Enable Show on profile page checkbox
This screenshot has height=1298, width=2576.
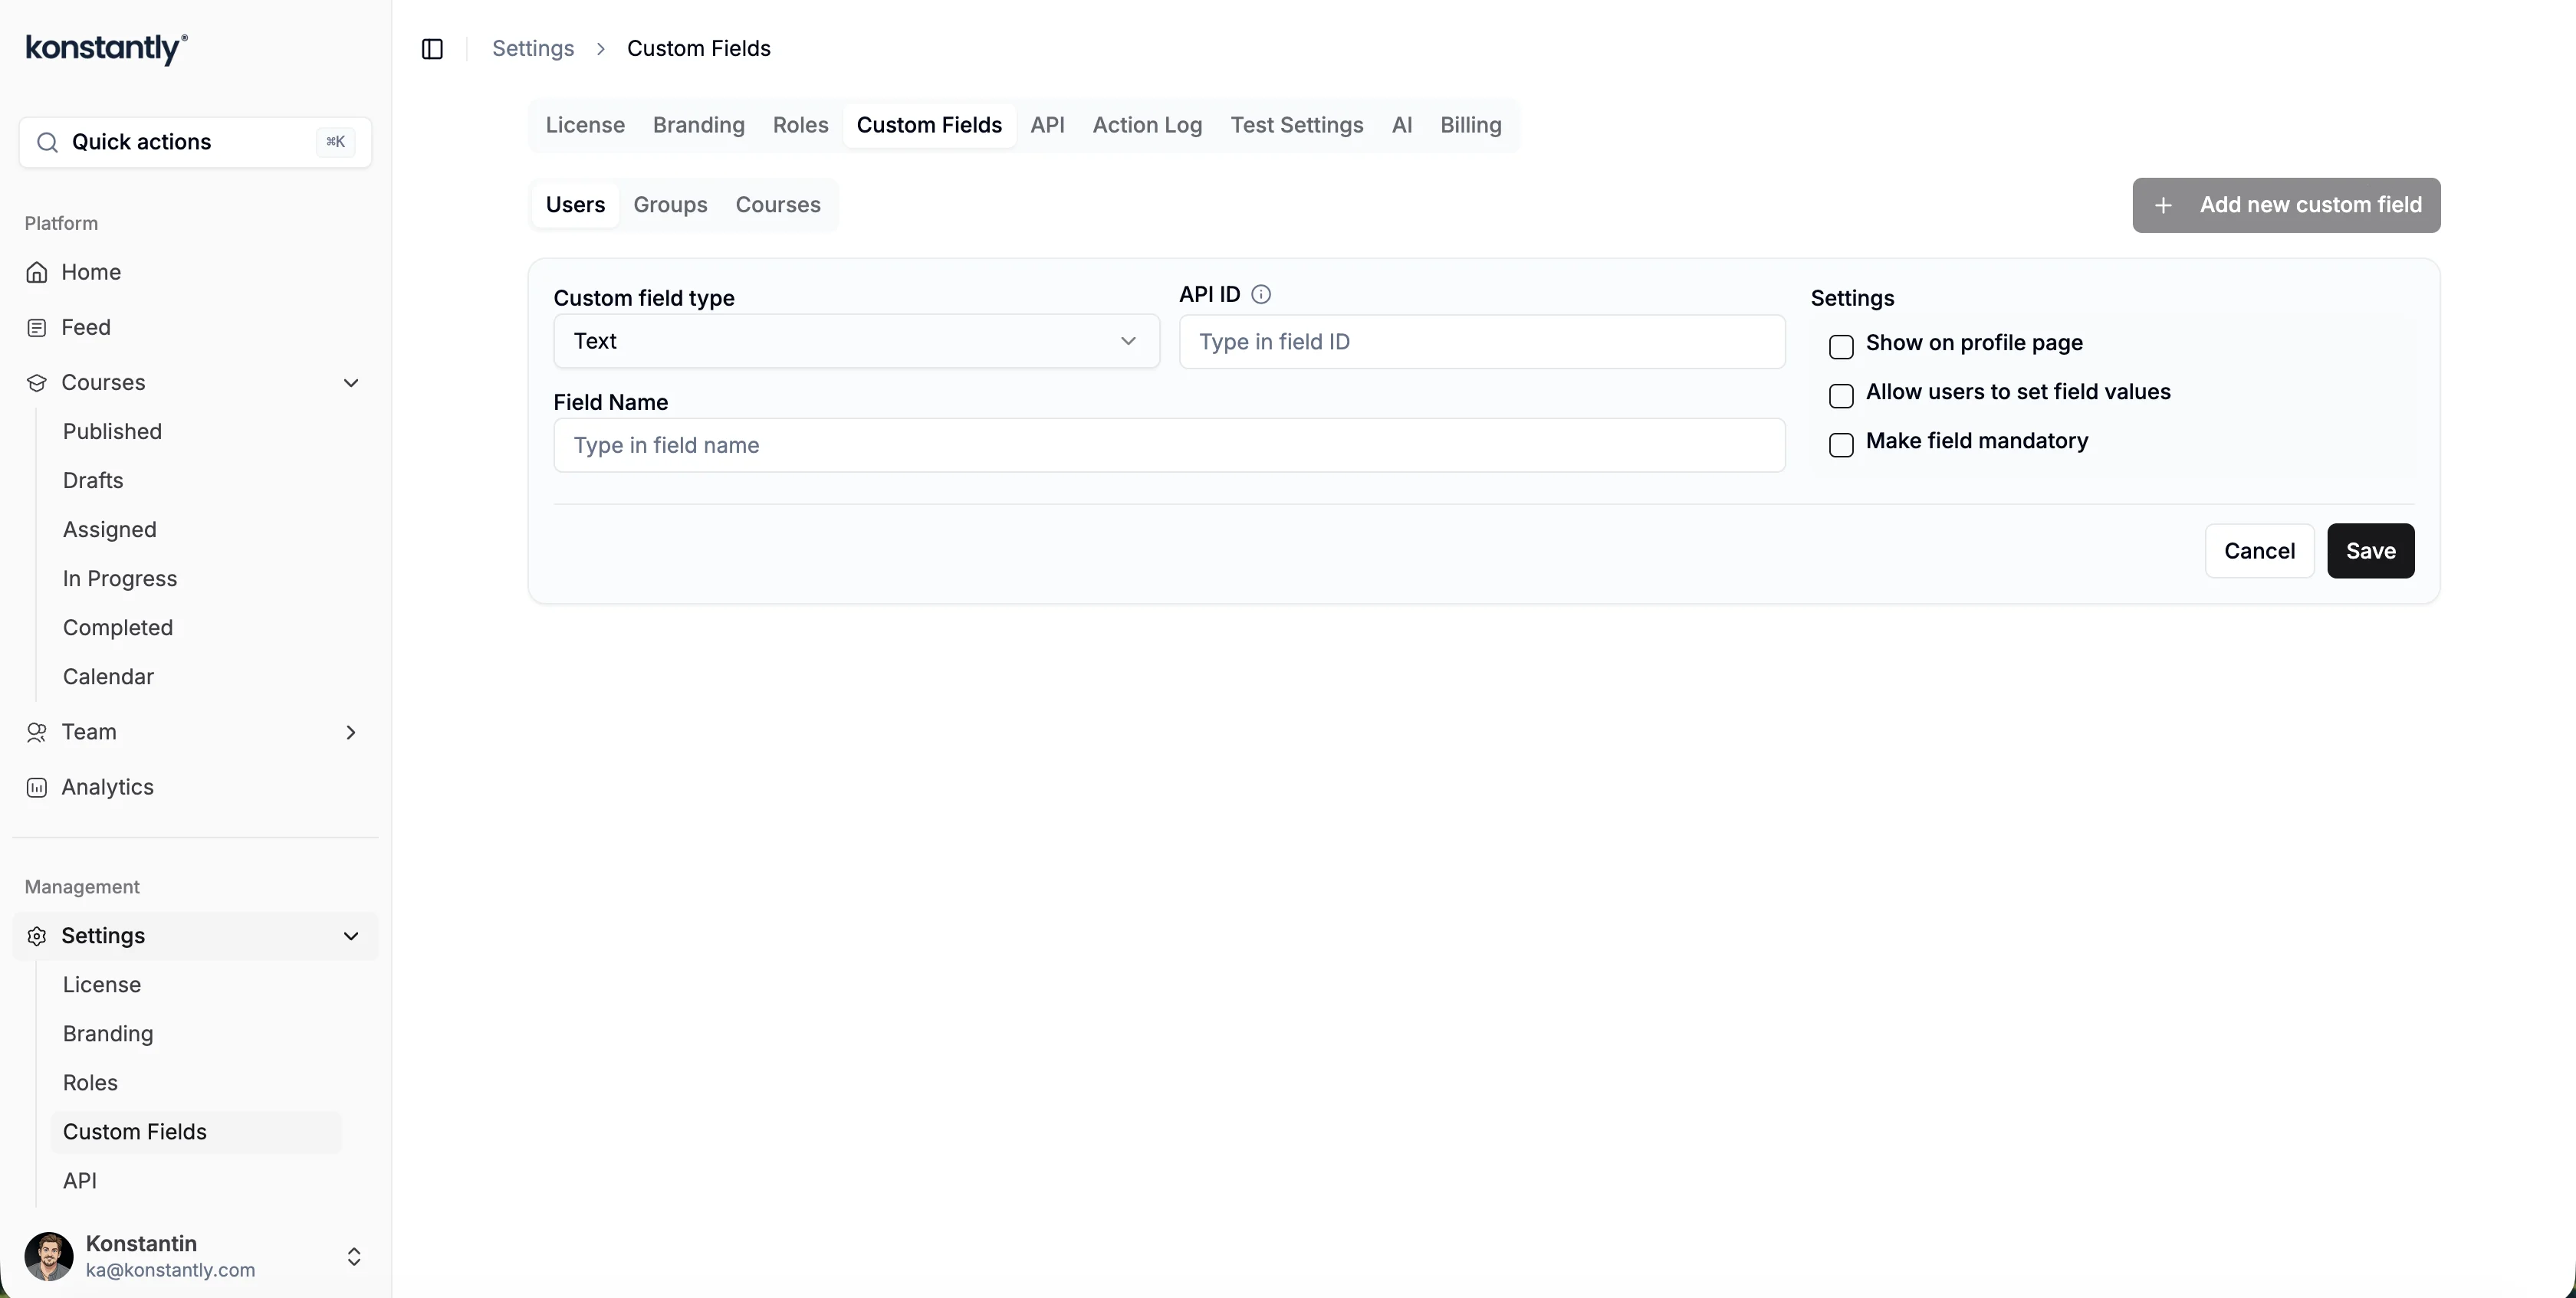pyautogui.click(x=1841, y=347)
